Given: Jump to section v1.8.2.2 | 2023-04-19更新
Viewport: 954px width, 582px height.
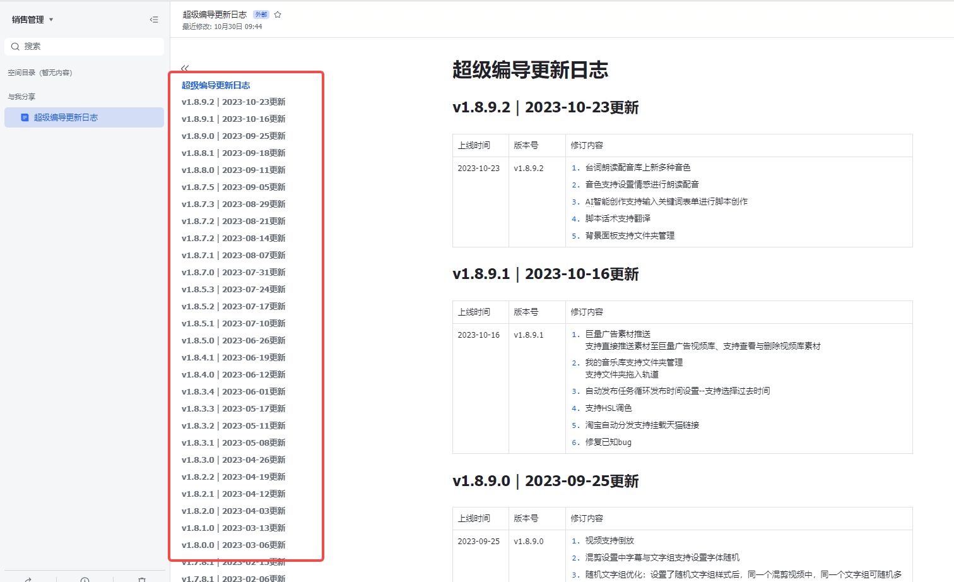Looking at the screenshot, I should 233,477.
